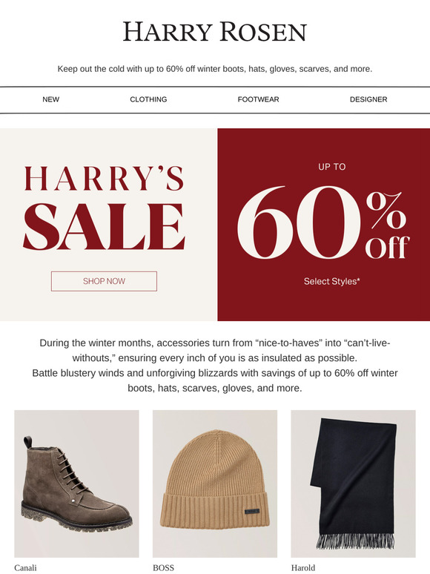Open the CLOTHING navigation item
This screenshot has height=574, width=430.
tap(148, 99)
